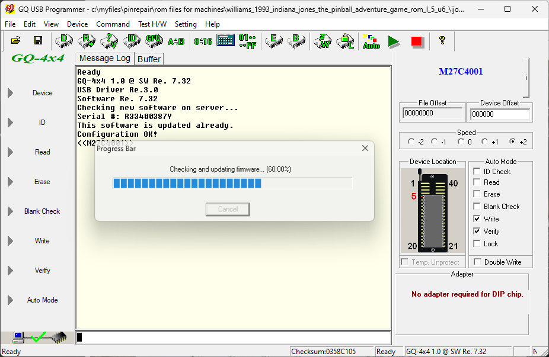Click the yellow question mark help icon
The image size is (549, 357).
click(x=442, y=41)
